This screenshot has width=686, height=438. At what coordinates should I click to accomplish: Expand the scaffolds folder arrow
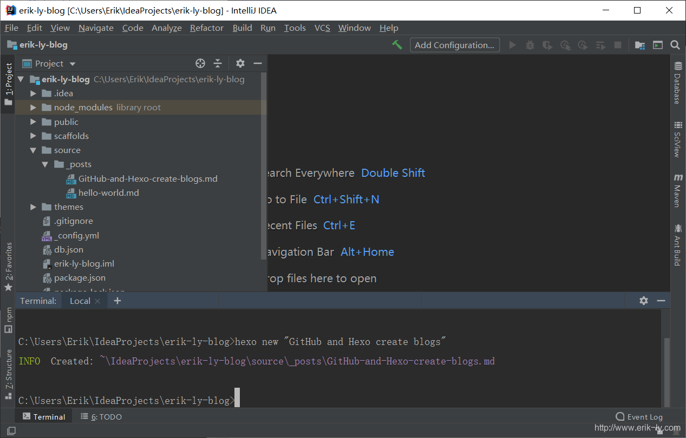coord(34,136)
